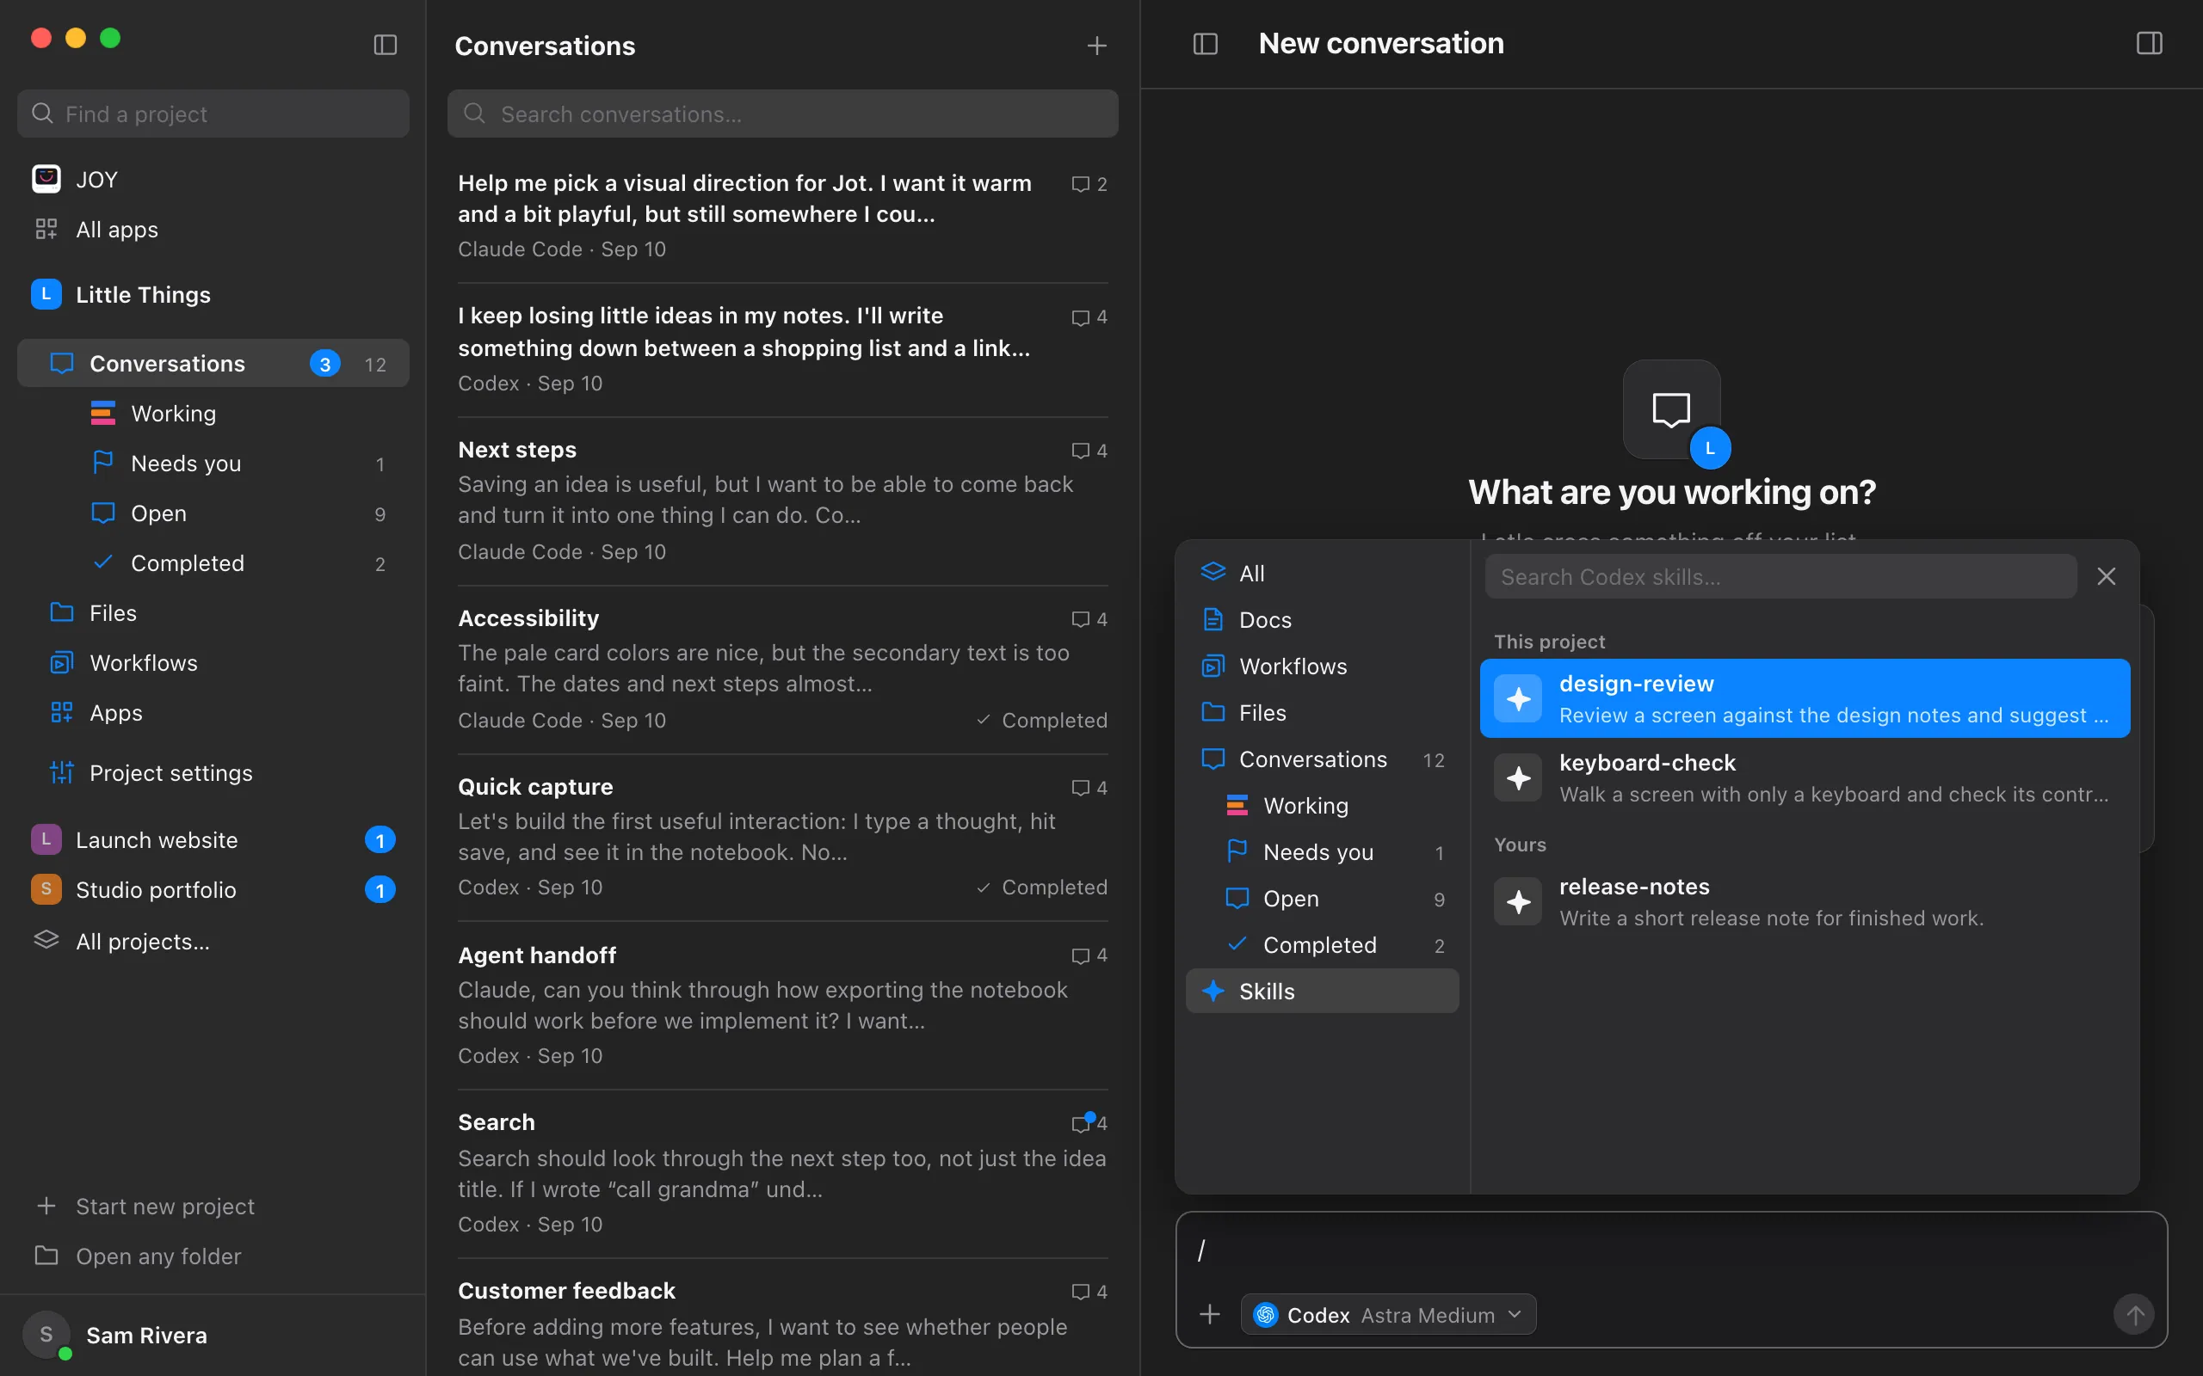
Task: Click Start new project
Action: [x=213, y=1206]
